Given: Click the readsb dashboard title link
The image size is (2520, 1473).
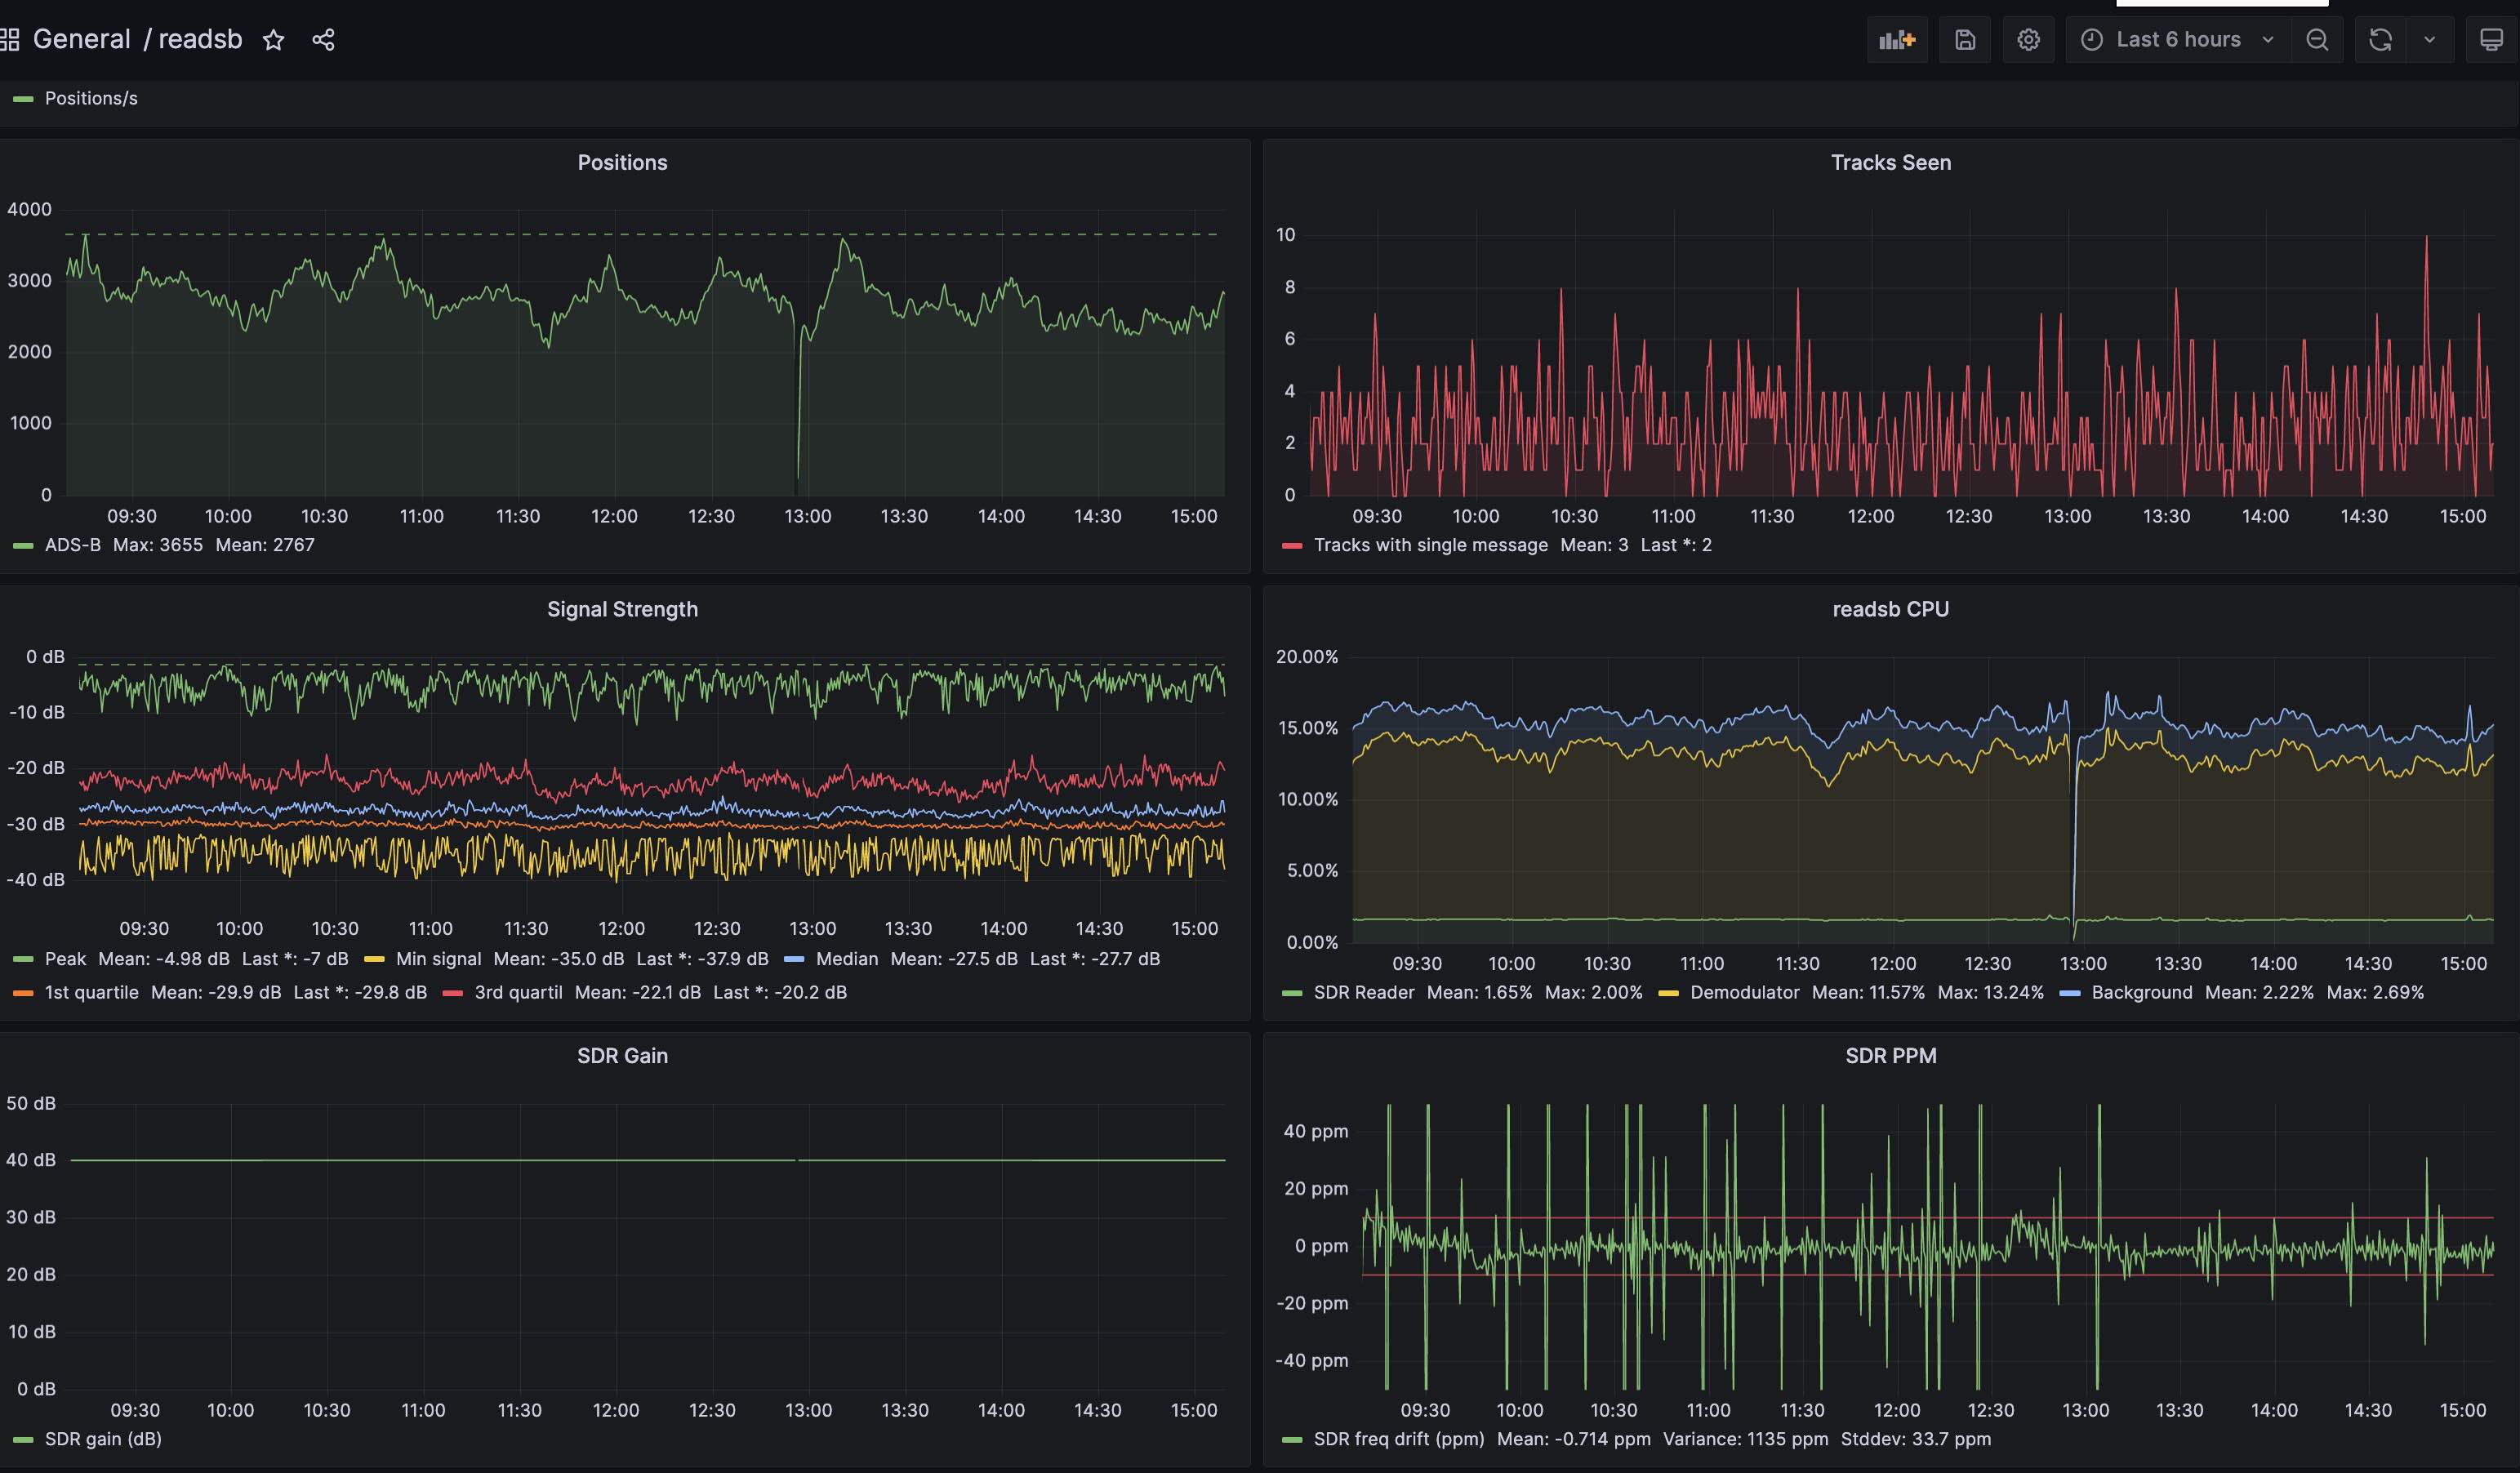Looking at the screenshot, I should [200, 40].
